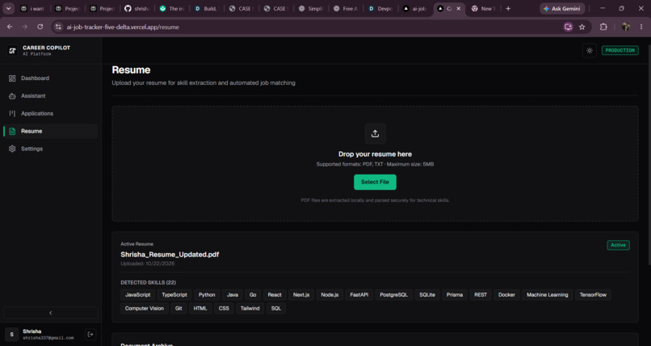Screen dimensions: 651x346
Task: Reload the current page
Action: click(x=40, y=27)
